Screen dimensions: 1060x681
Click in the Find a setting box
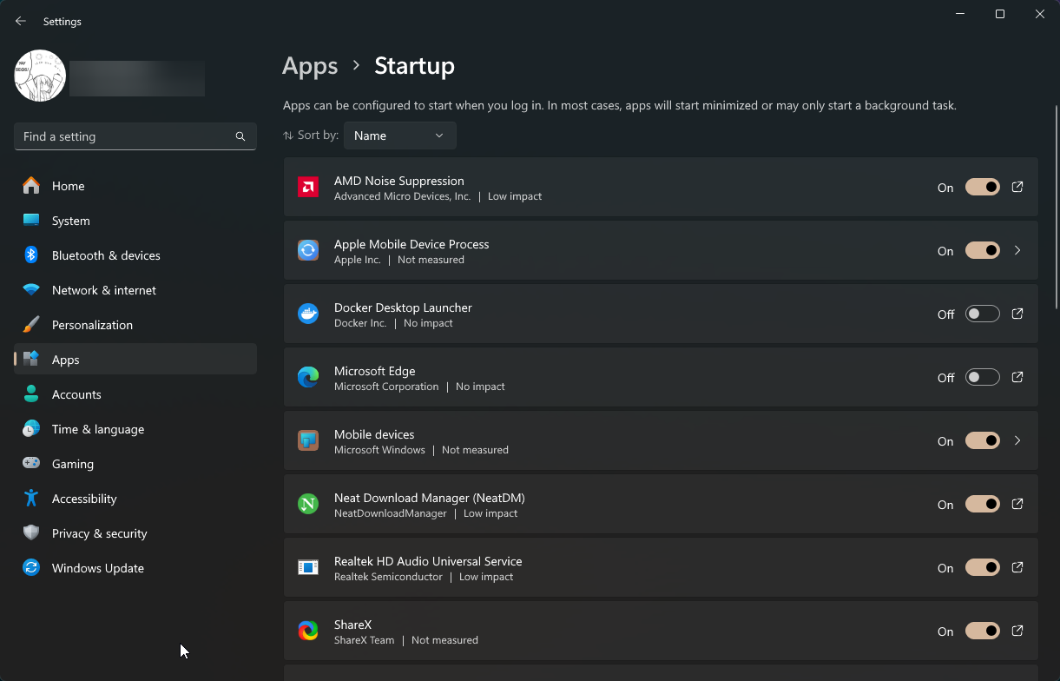coord(135,136)
